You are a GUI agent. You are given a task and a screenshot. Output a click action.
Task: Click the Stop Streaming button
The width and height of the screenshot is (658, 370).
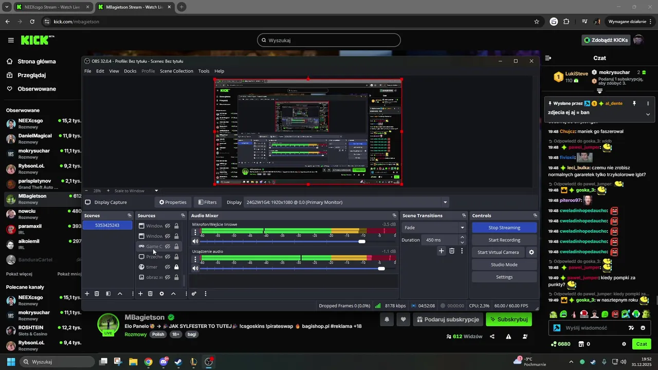point(504,228)
